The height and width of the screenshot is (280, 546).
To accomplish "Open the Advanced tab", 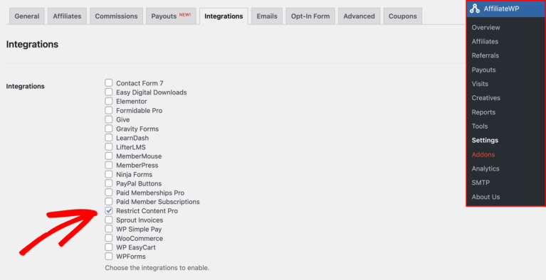I will pyautogui.click(x=359, y=16).
